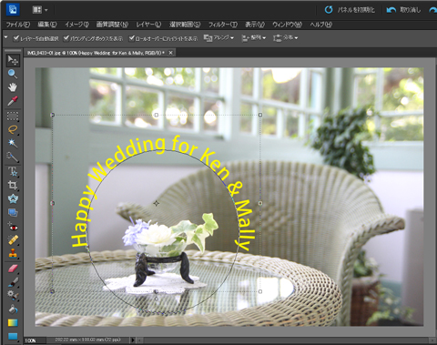Select the Red Eye Removal tool

[13, 227]
